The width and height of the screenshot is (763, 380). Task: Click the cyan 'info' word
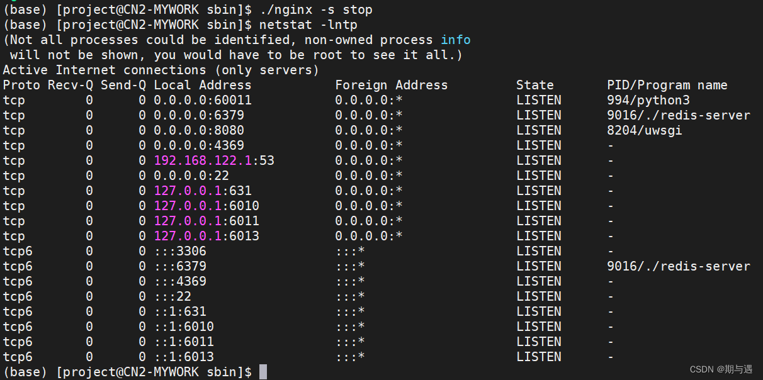tap(456, 40)
